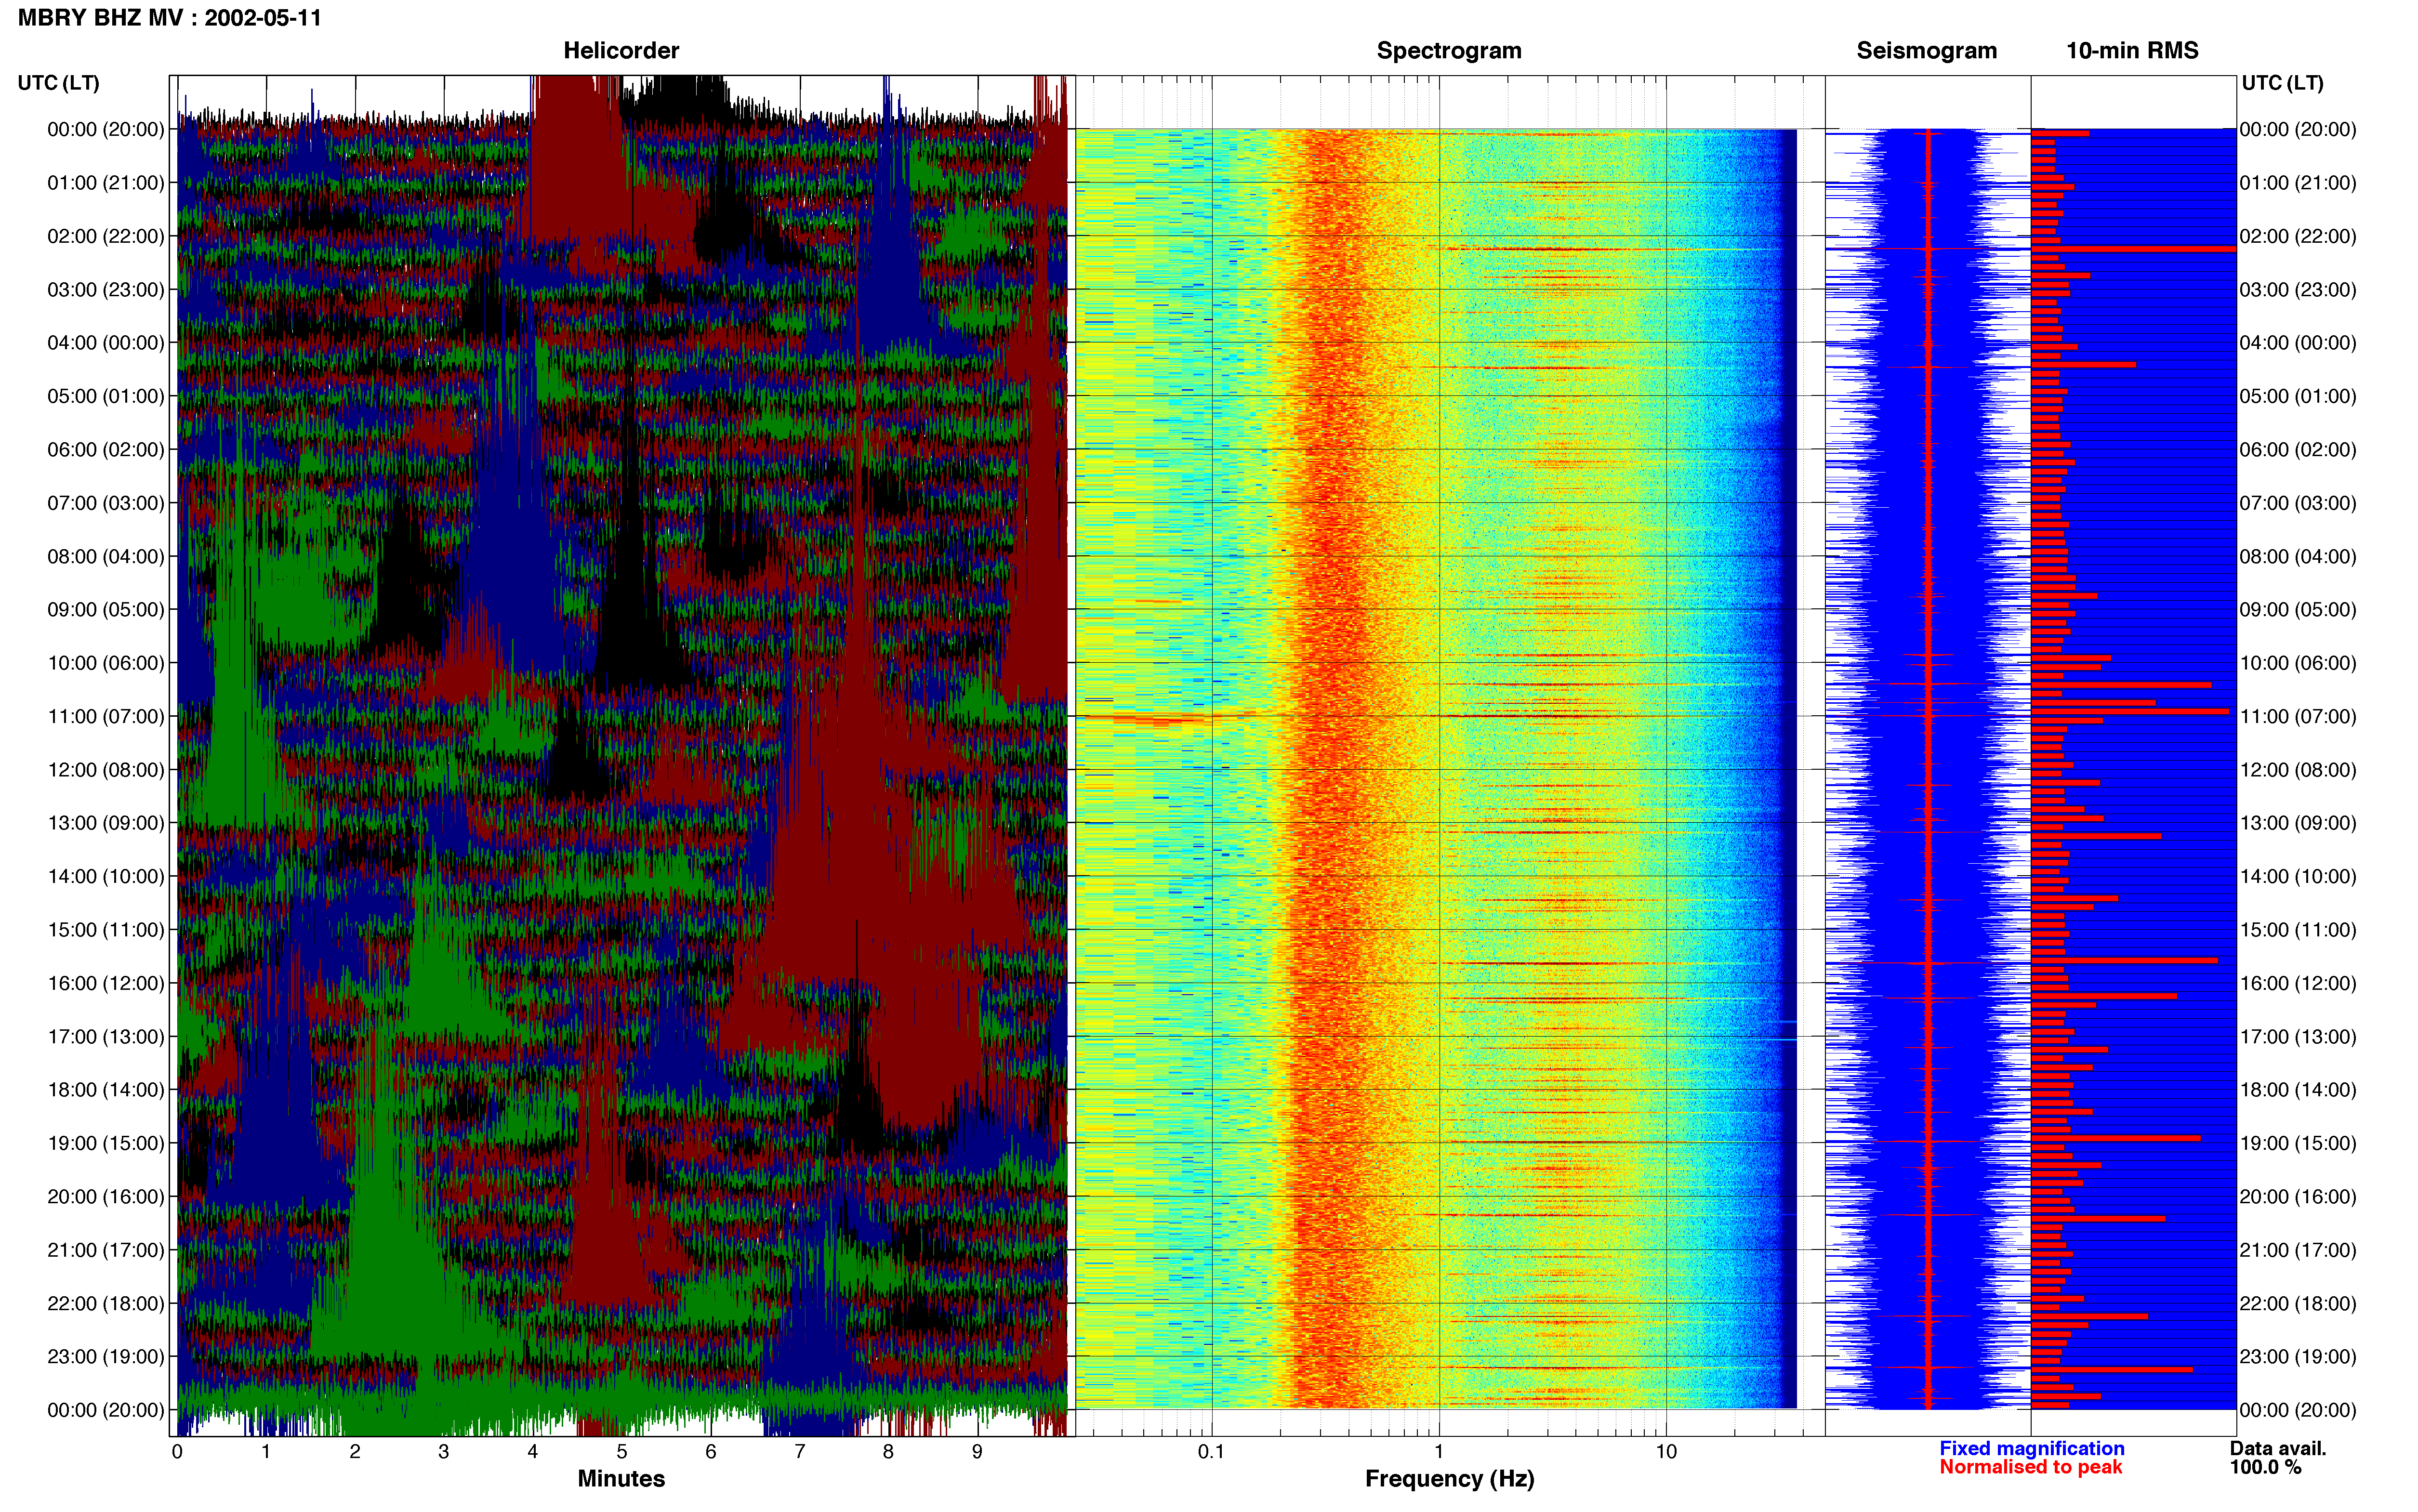
Task: Click the Helicorder panel heading
Action: pos(621,51)
